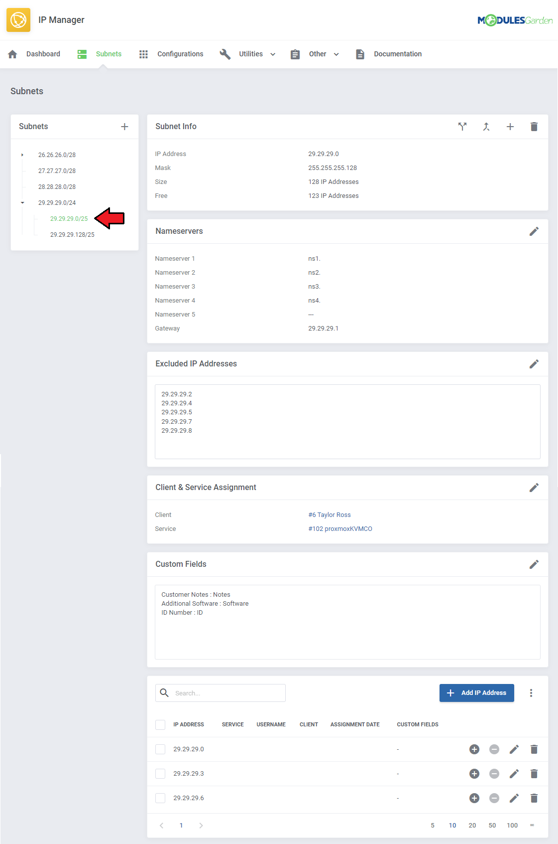Click the IP Manager logo icon
Viewport: 558px width, 844px height.
point(18,20)
